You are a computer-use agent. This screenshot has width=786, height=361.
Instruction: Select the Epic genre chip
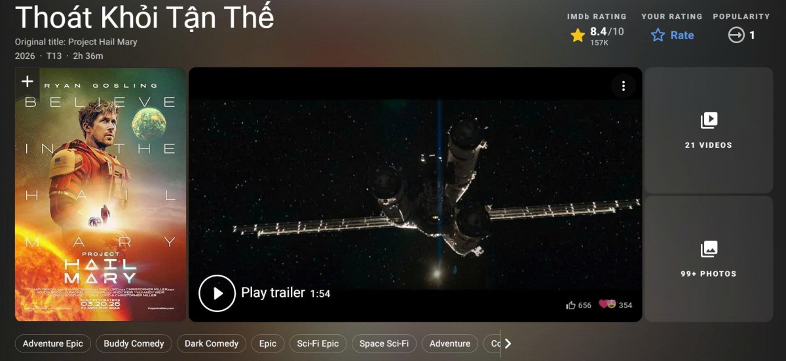(x=268, y=343)
